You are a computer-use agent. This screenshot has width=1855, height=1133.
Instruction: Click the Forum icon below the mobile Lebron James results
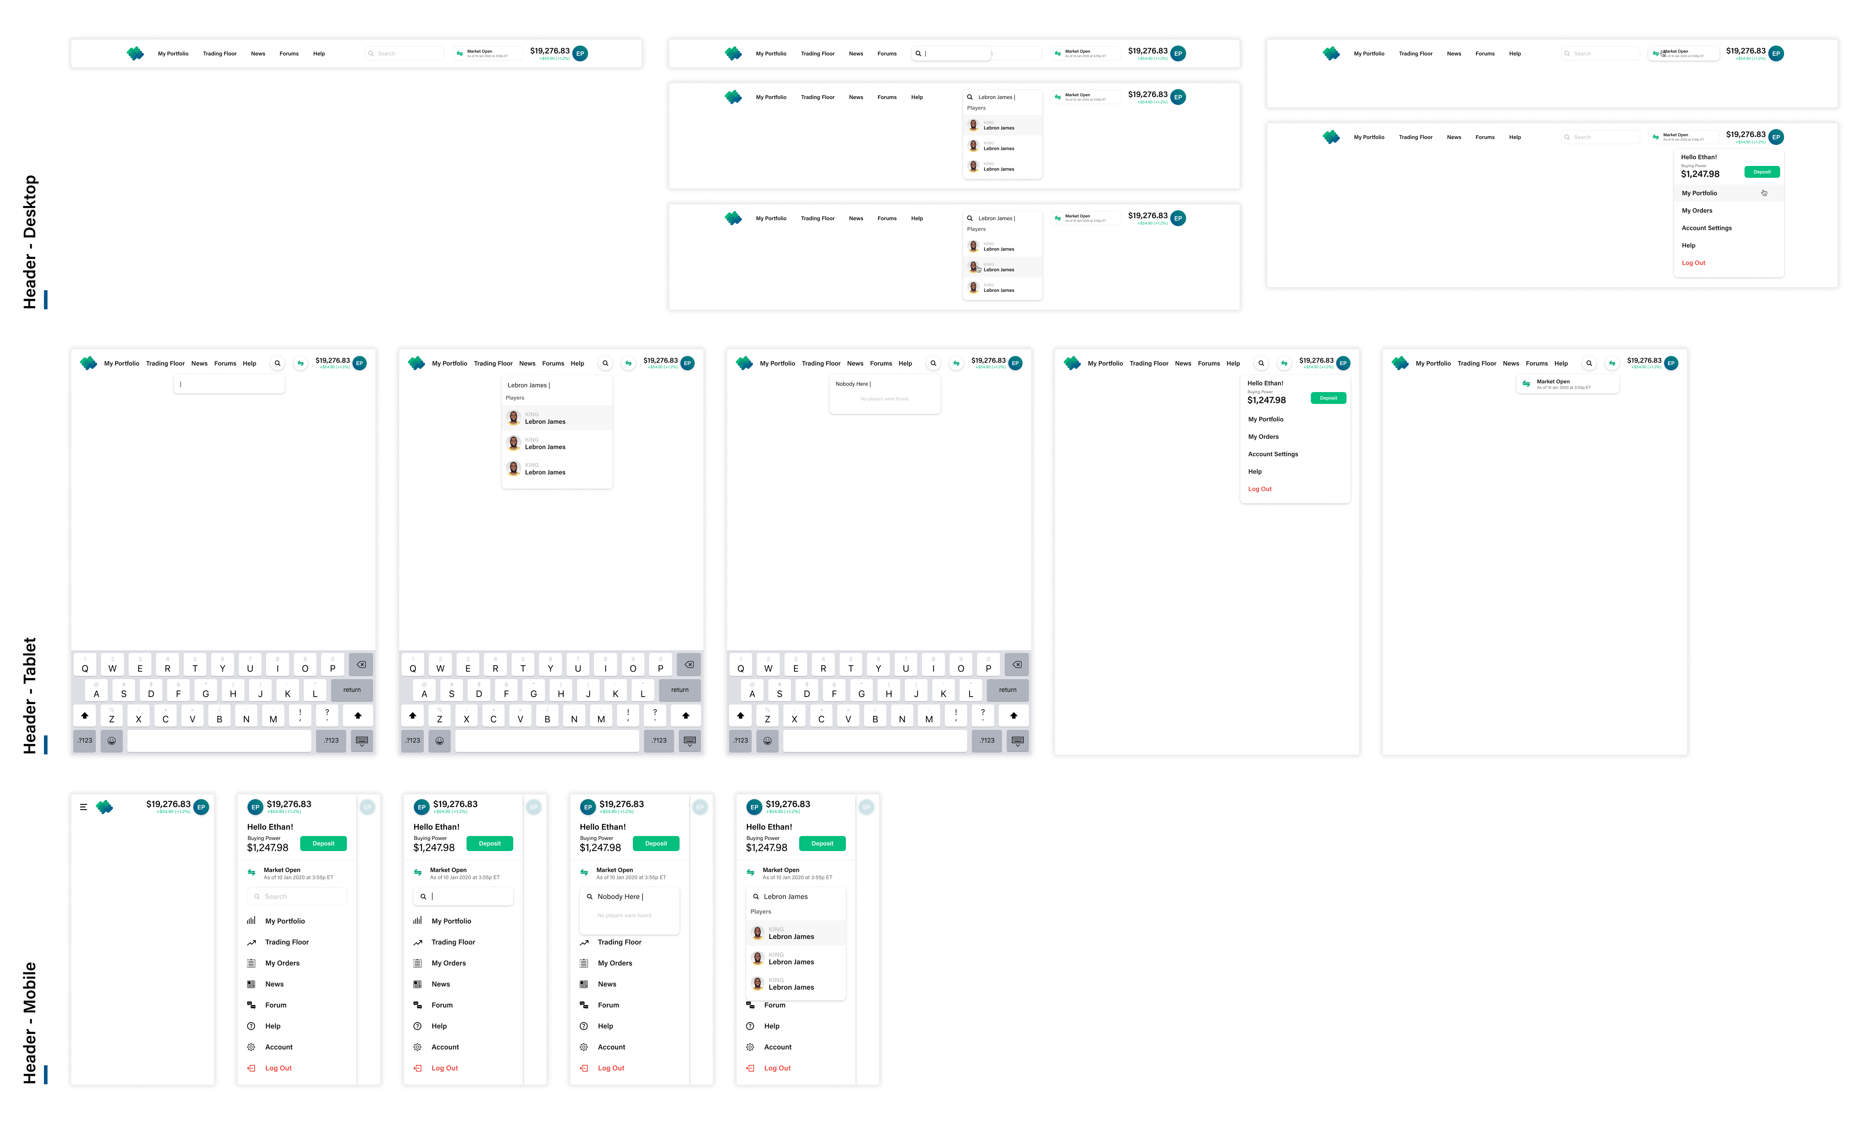point(750,1005)
